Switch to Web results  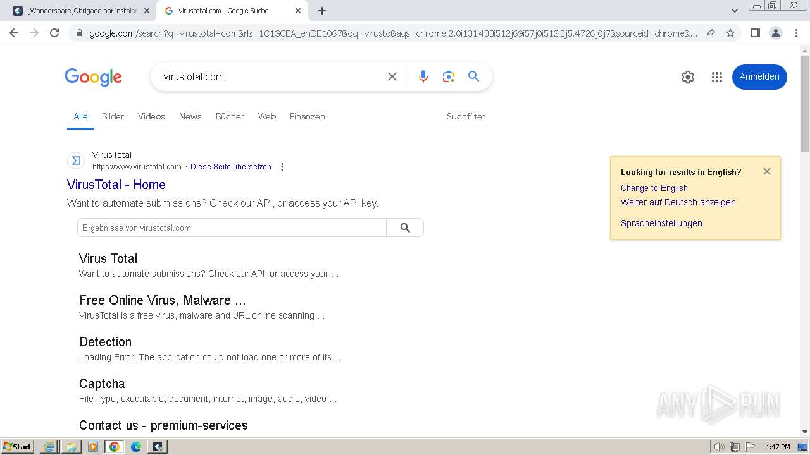tap(267, 116)
